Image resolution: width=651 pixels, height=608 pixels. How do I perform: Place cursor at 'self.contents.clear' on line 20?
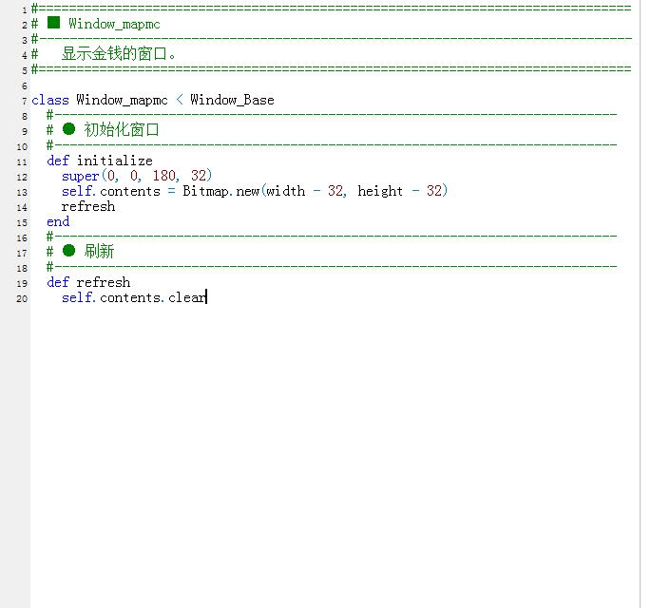click(134, 297)
